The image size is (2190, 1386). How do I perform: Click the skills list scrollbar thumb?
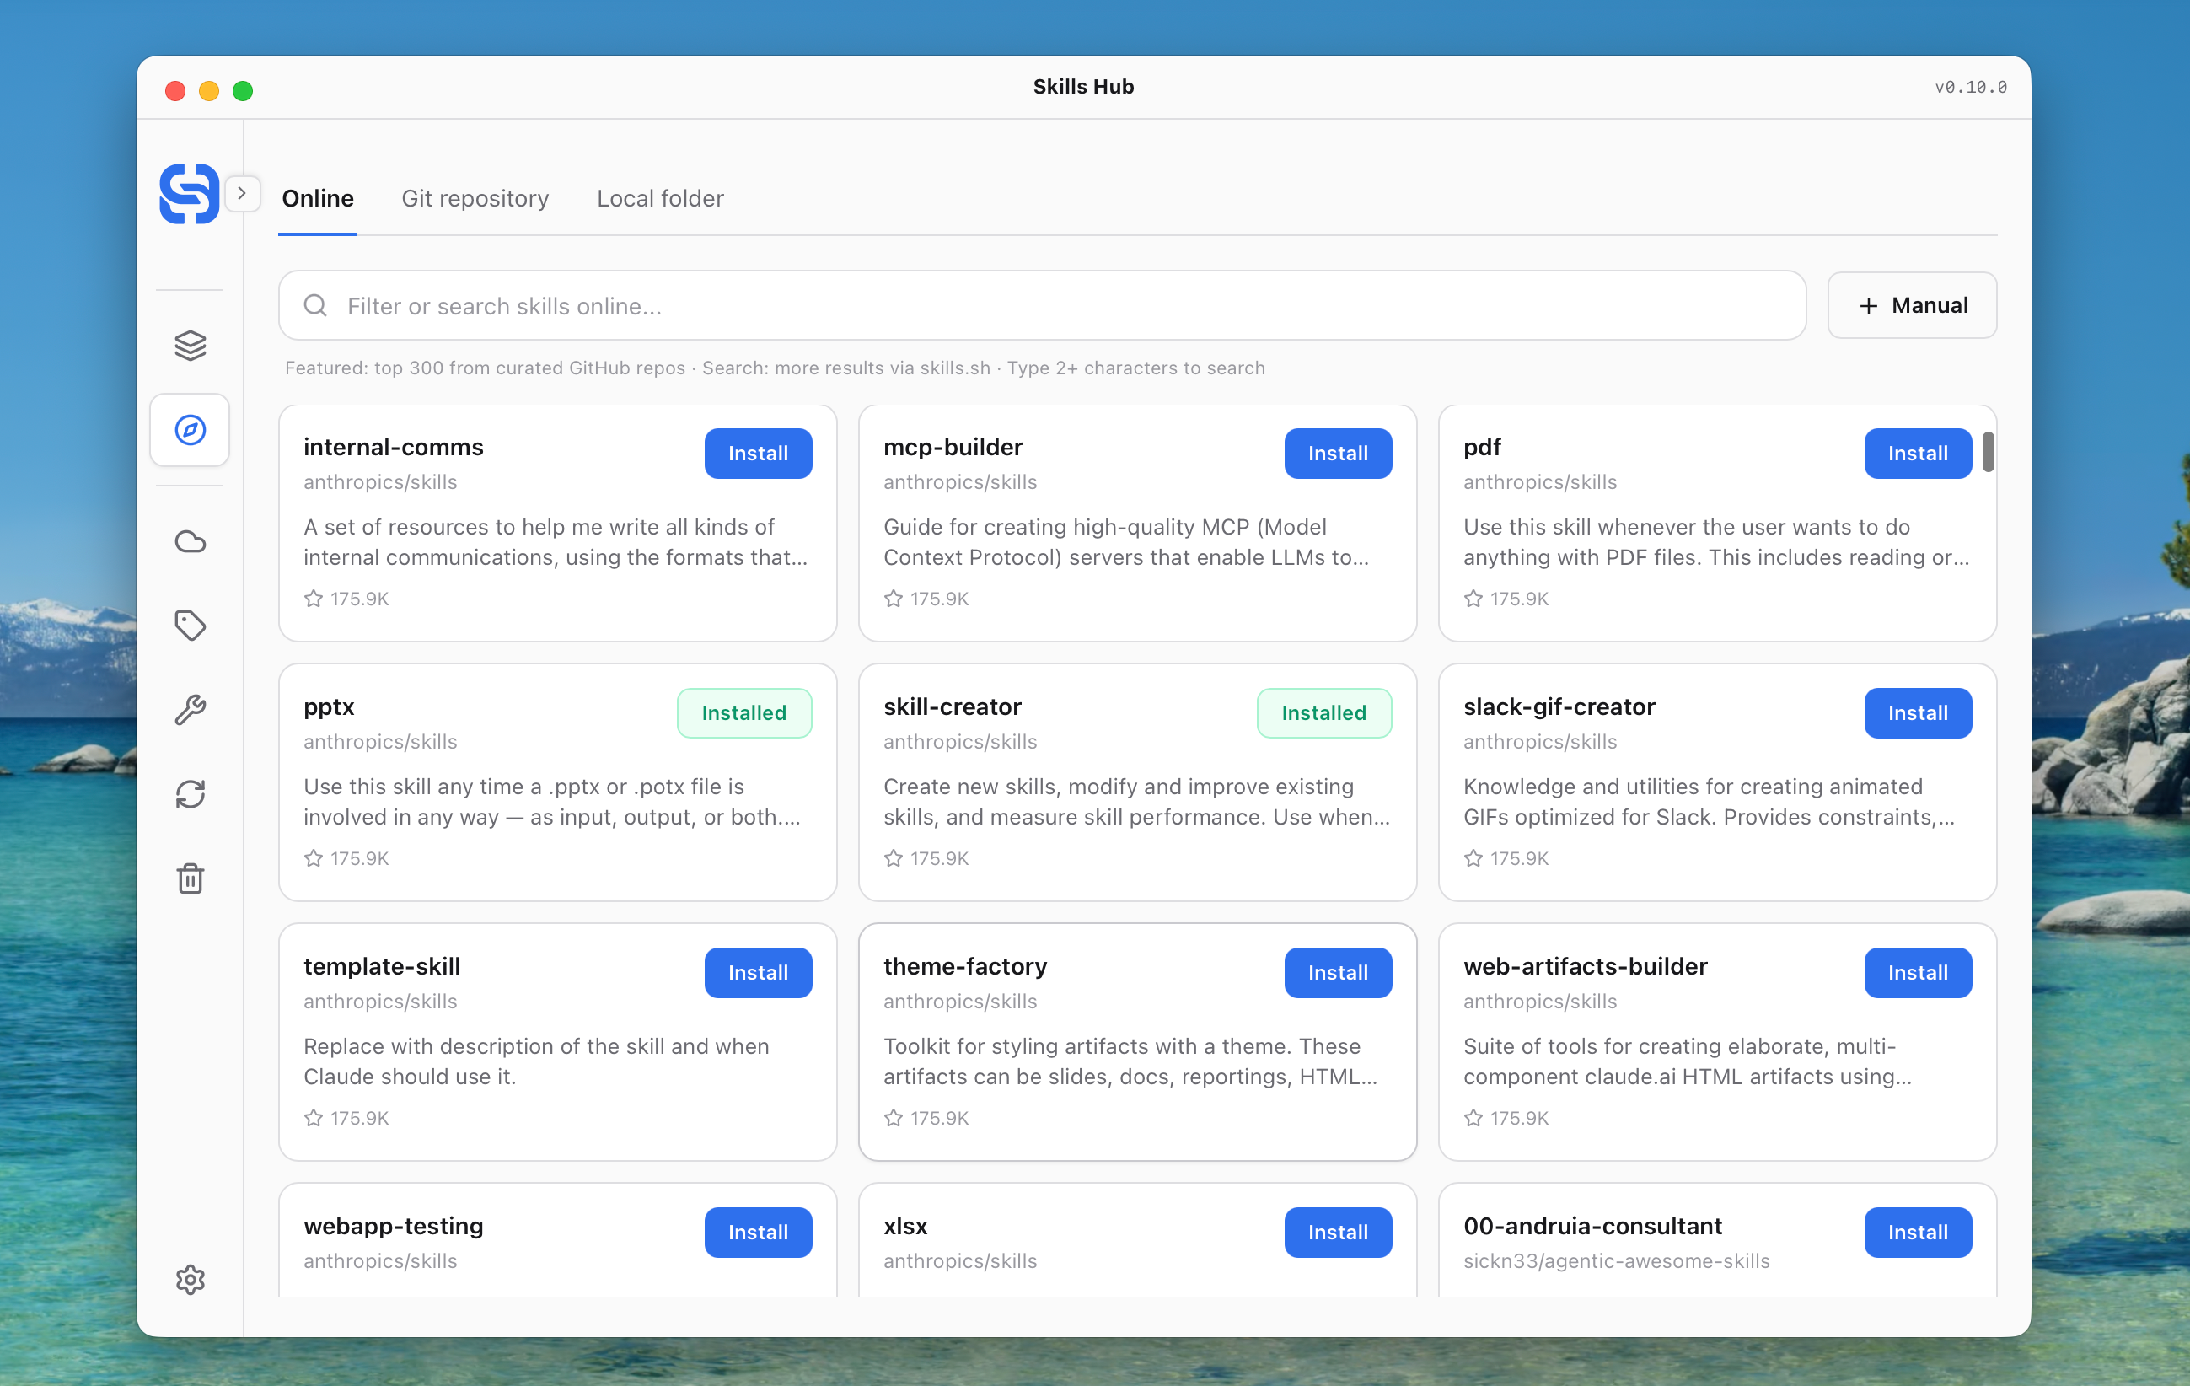(1988, 452)
